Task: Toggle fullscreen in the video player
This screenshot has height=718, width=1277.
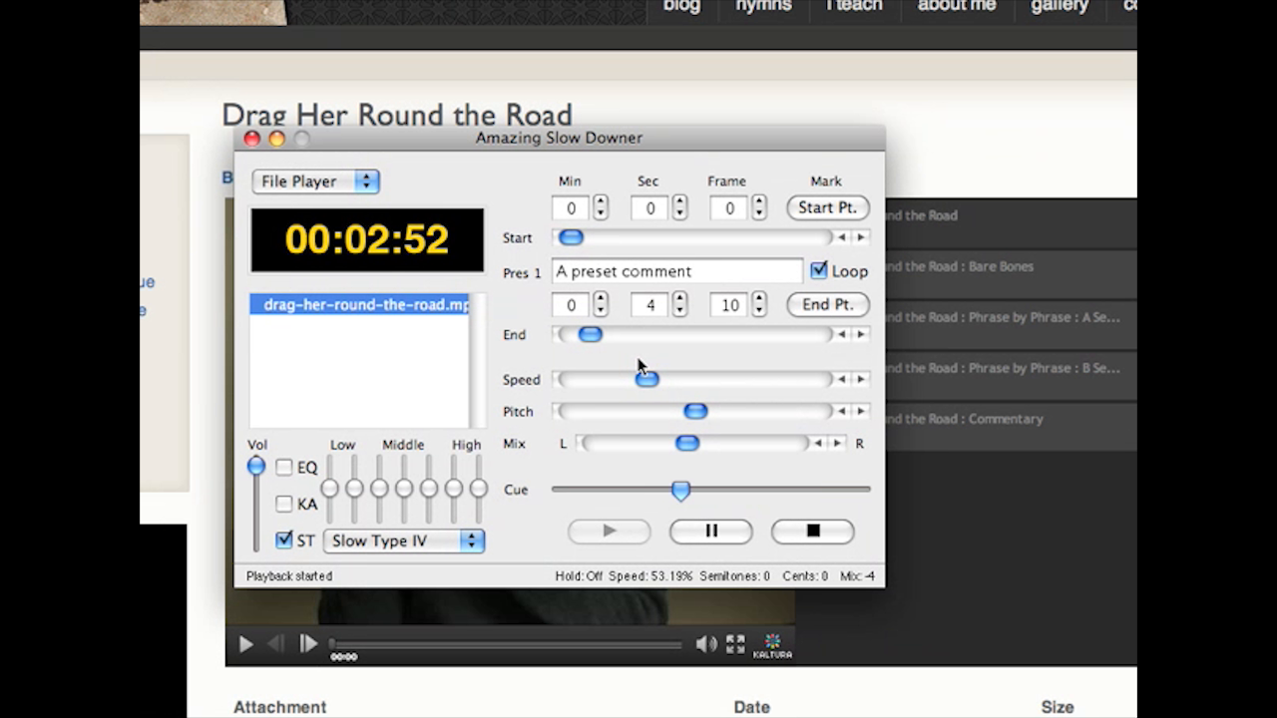Action: (735, 644)
